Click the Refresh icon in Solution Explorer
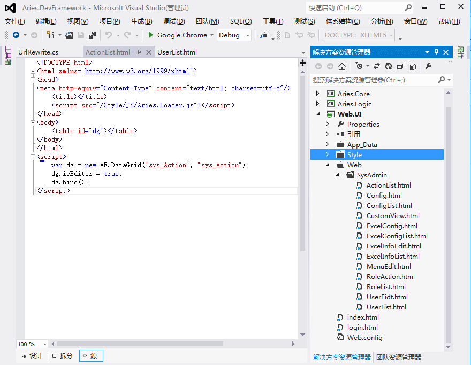 pyautogui.click(x=389, y=66)
